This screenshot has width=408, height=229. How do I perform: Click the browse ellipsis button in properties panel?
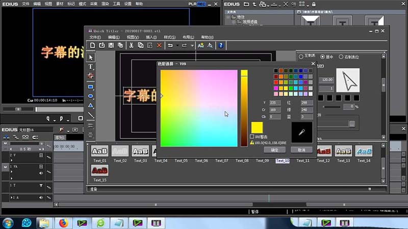click(x=352, y=124)
